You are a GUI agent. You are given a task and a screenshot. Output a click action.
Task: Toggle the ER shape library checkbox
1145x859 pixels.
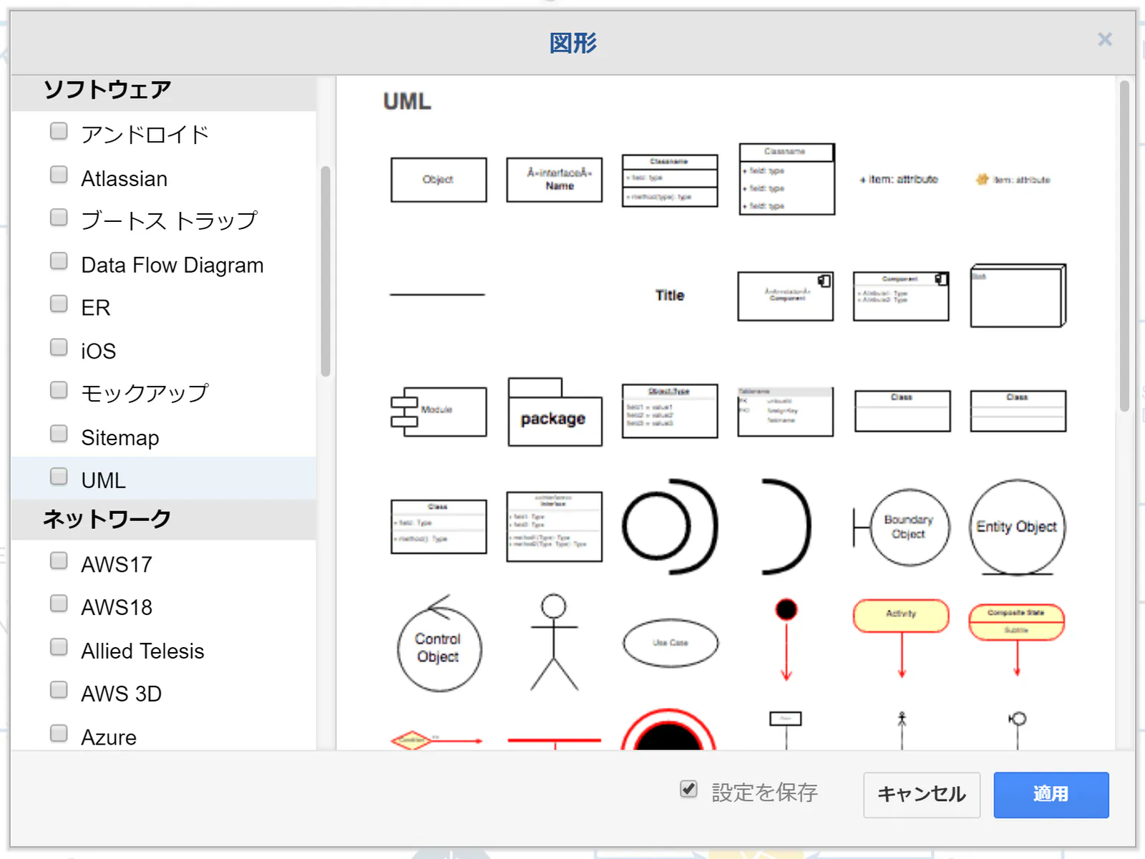59,304
